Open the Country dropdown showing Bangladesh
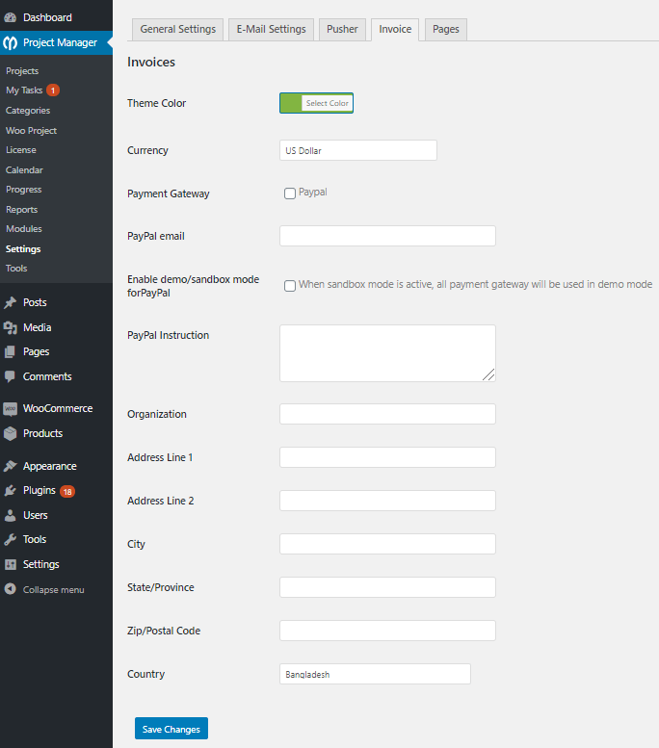Image resolution: width=659 pixels, height=748 pixels. (376, 674)
